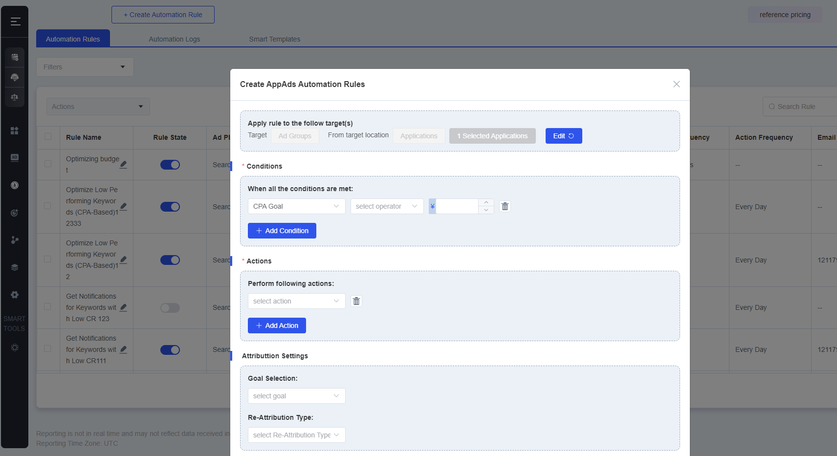
Task: Toggle the Low CR111 notification rule state
Action: click(x=170, y=350)
